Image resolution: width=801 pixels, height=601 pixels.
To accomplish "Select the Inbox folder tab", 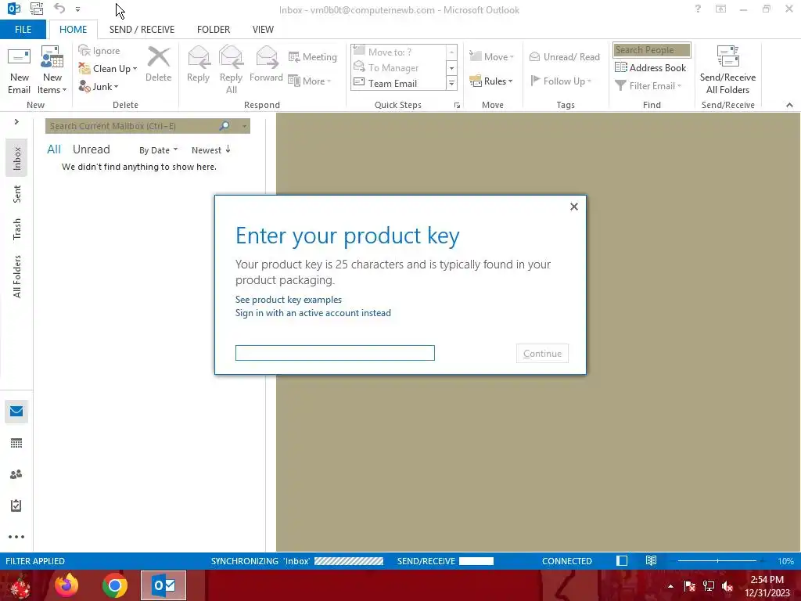I will [x=17, y=158].
